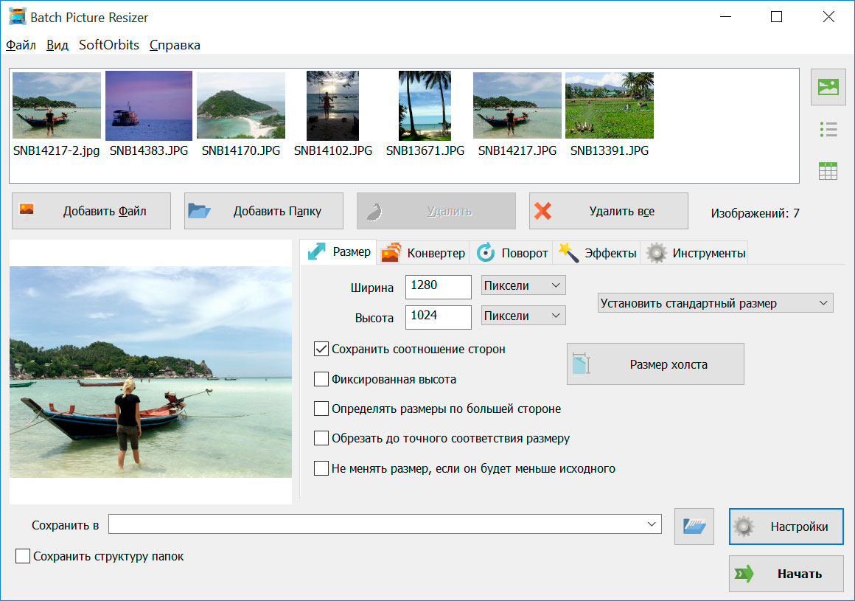855x601 pixels.
Task: Click Удалить все to remove all images
Action: pos(608,210)
